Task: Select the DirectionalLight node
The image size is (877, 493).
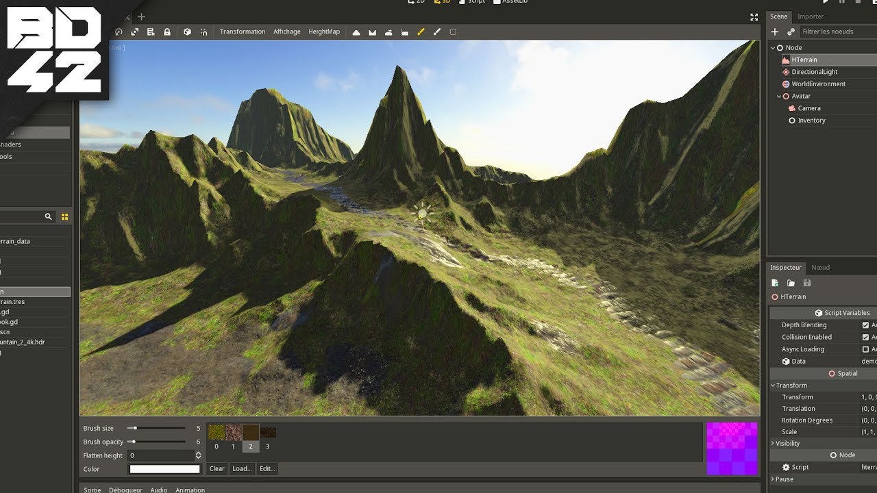Action: click(814, 72)
